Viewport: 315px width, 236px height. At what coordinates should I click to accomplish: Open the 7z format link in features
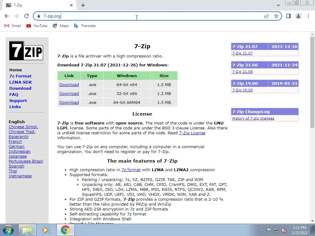coord(131,170)
